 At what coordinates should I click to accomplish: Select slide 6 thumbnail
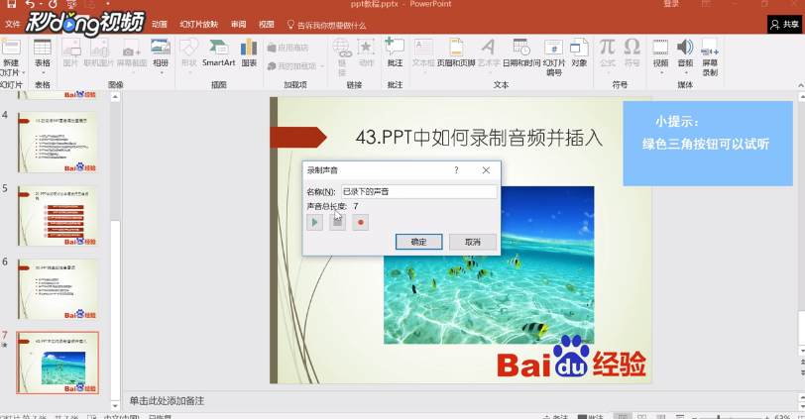(x=57, y=288)
